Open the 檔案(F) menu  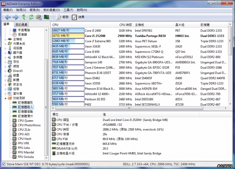tap(8, 10)
